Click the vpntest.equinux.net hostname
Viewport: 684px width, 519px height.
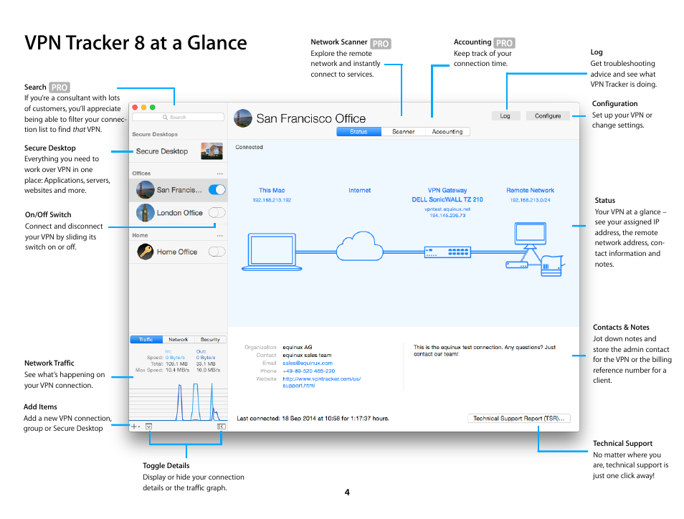(447, 209)
